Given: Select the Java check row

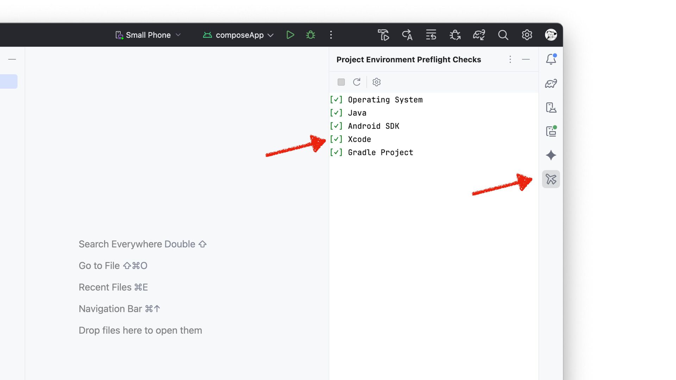Looking at the screenshot, I should pyautogui.click(x=434, y=113).
